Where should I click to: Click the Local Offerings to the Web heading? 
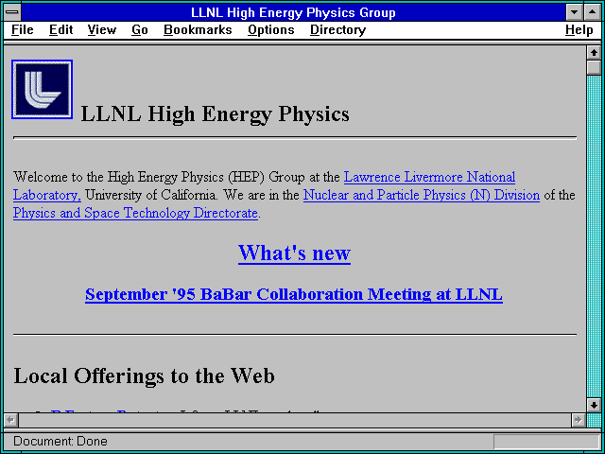coord(144,375)
